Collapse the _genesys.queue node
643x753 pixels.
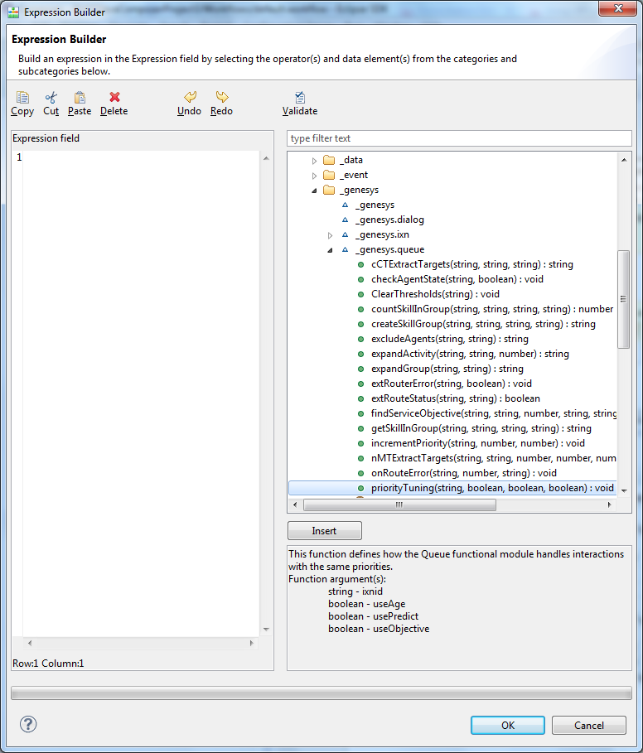[331, 250]
